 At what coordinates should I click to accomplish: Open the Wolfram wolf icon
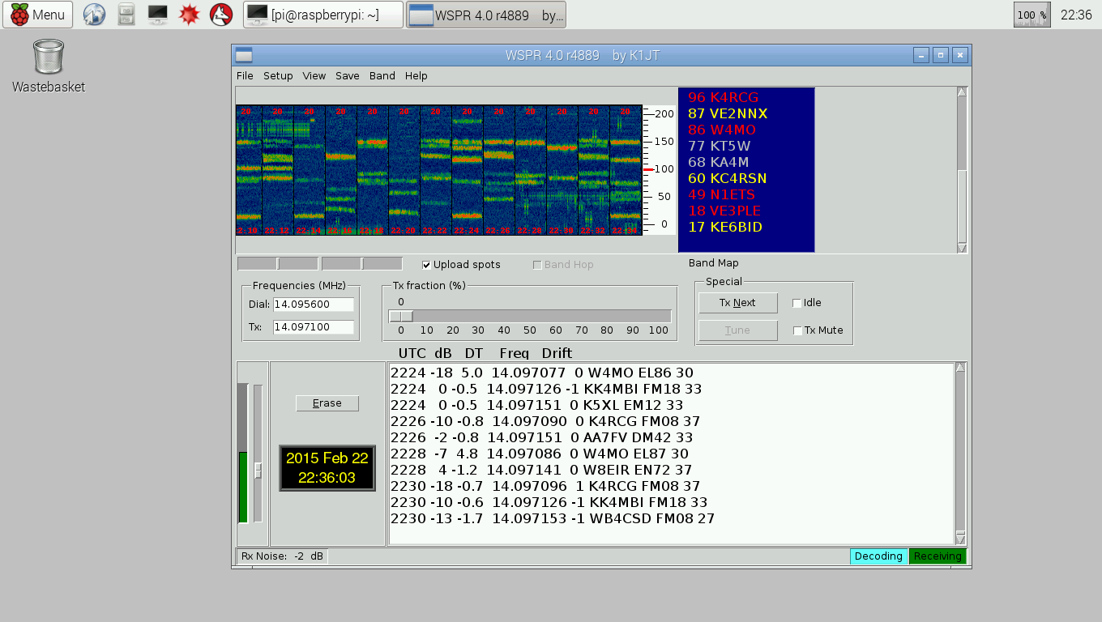point(220,15)
